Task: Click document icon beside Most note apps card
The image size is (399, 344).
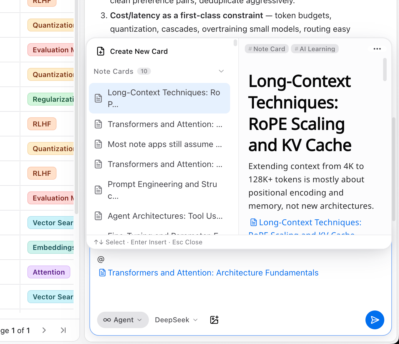Action: click(98, 144)
